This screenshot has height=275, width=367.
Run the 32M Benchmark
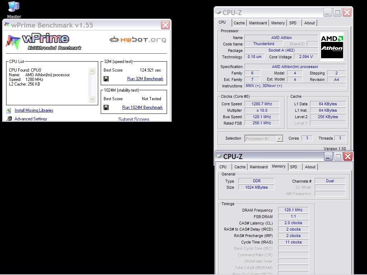click(x=145, y=79)
